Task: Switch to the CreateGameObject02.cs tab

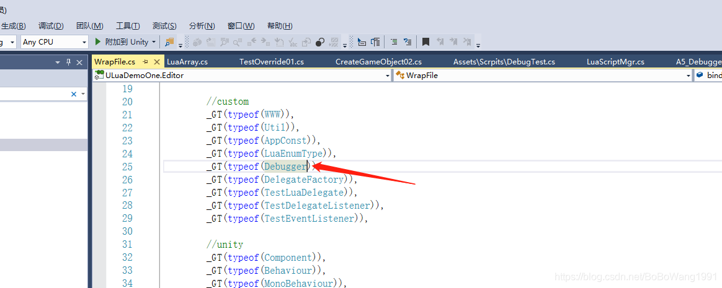Action: click(x=378, y=62)
